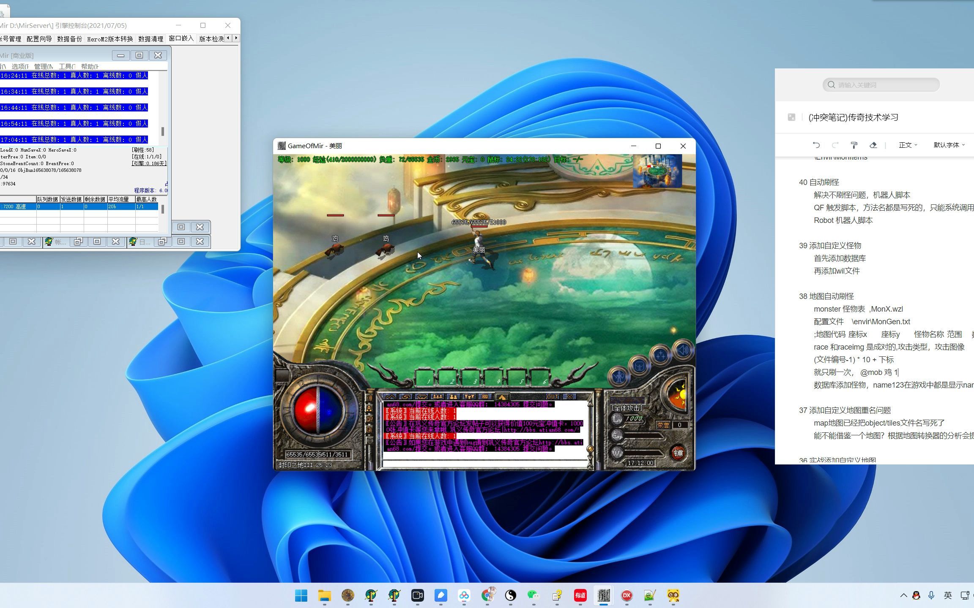This screenshot has width=974, height=608.
Task: Click the red 铺 shop button
Action: tap(678, 453)
